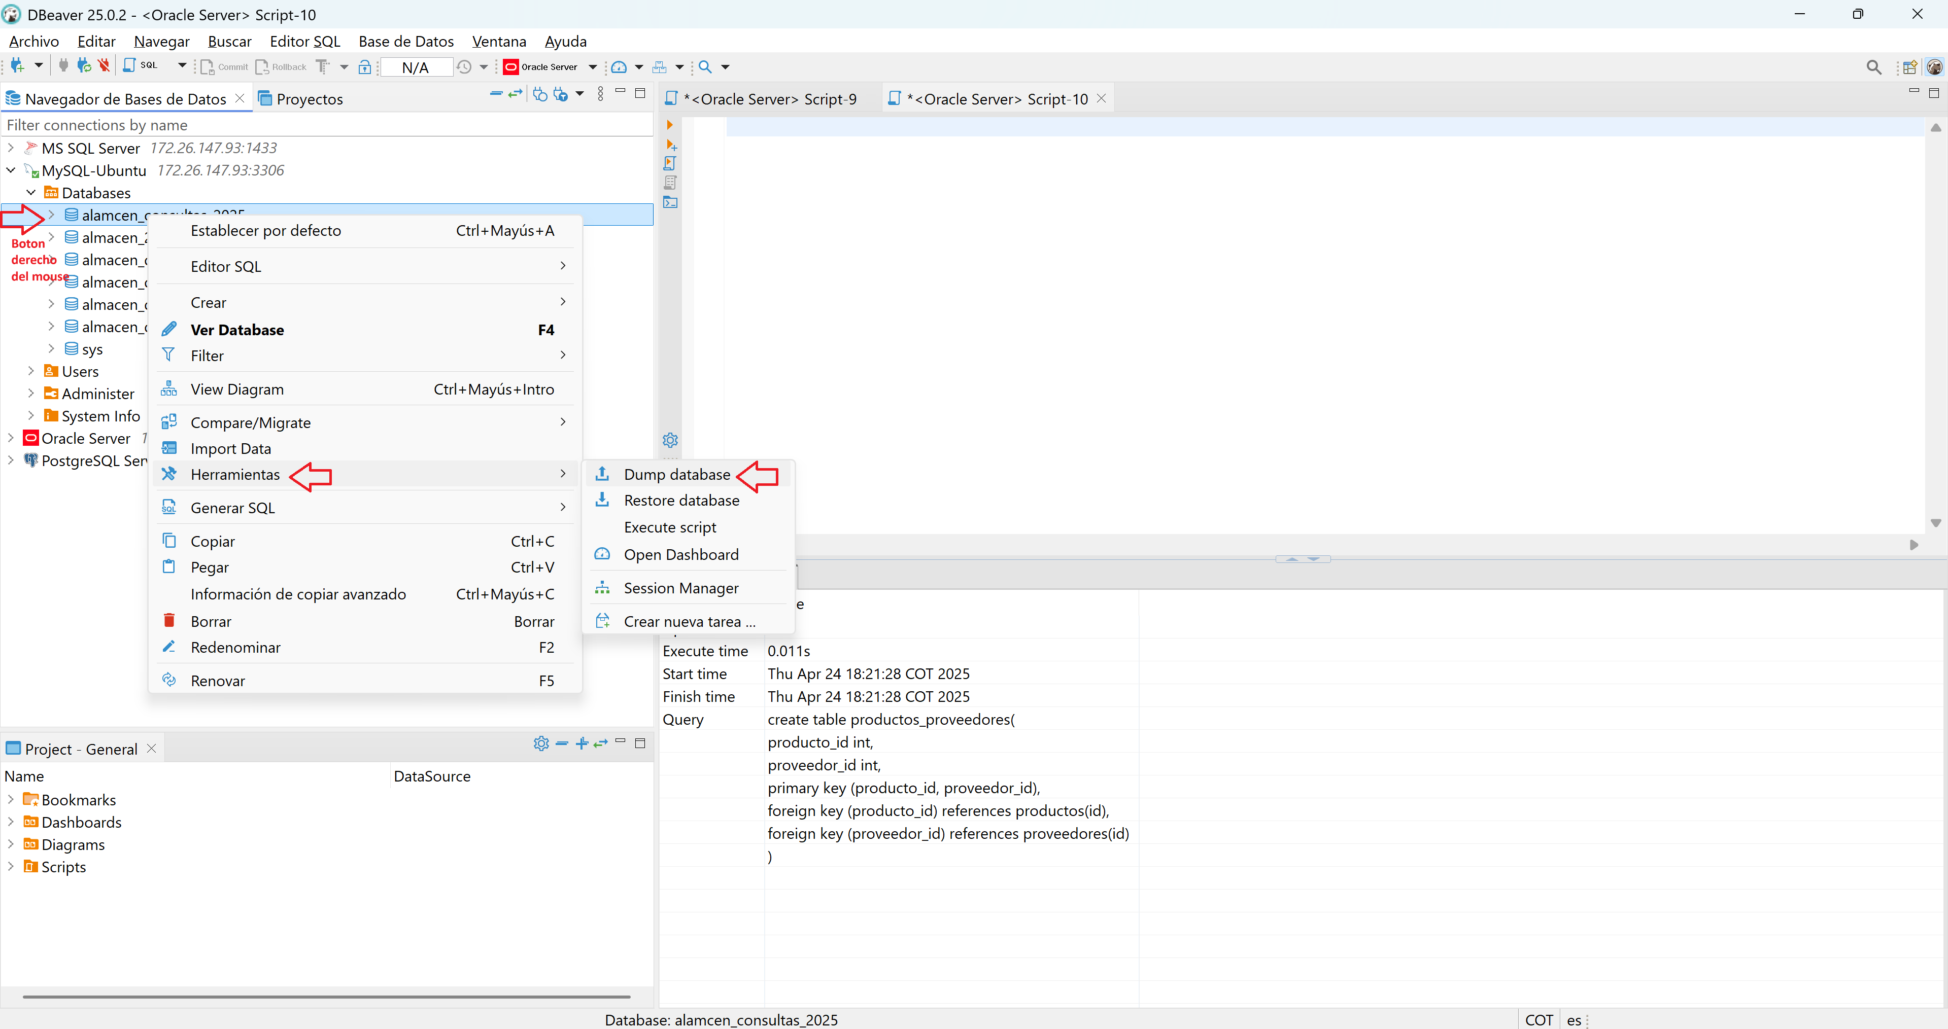
Task: Select the System Info tree item
Action: [93, 416]
